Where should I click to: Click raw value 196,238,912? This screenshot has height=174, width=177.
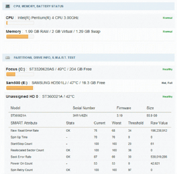159,130
